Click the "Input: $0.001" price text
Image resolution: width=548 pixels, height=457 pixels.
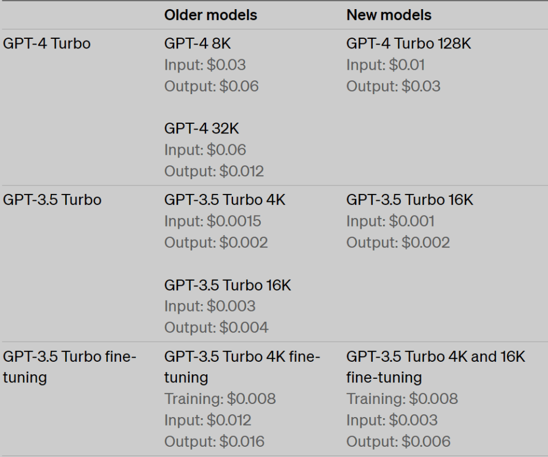tap(390, 221)
